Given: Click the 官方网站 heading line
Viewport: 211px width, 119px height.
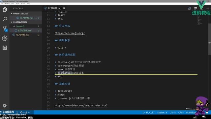Looking at the screenshot, I should point(62,26).
